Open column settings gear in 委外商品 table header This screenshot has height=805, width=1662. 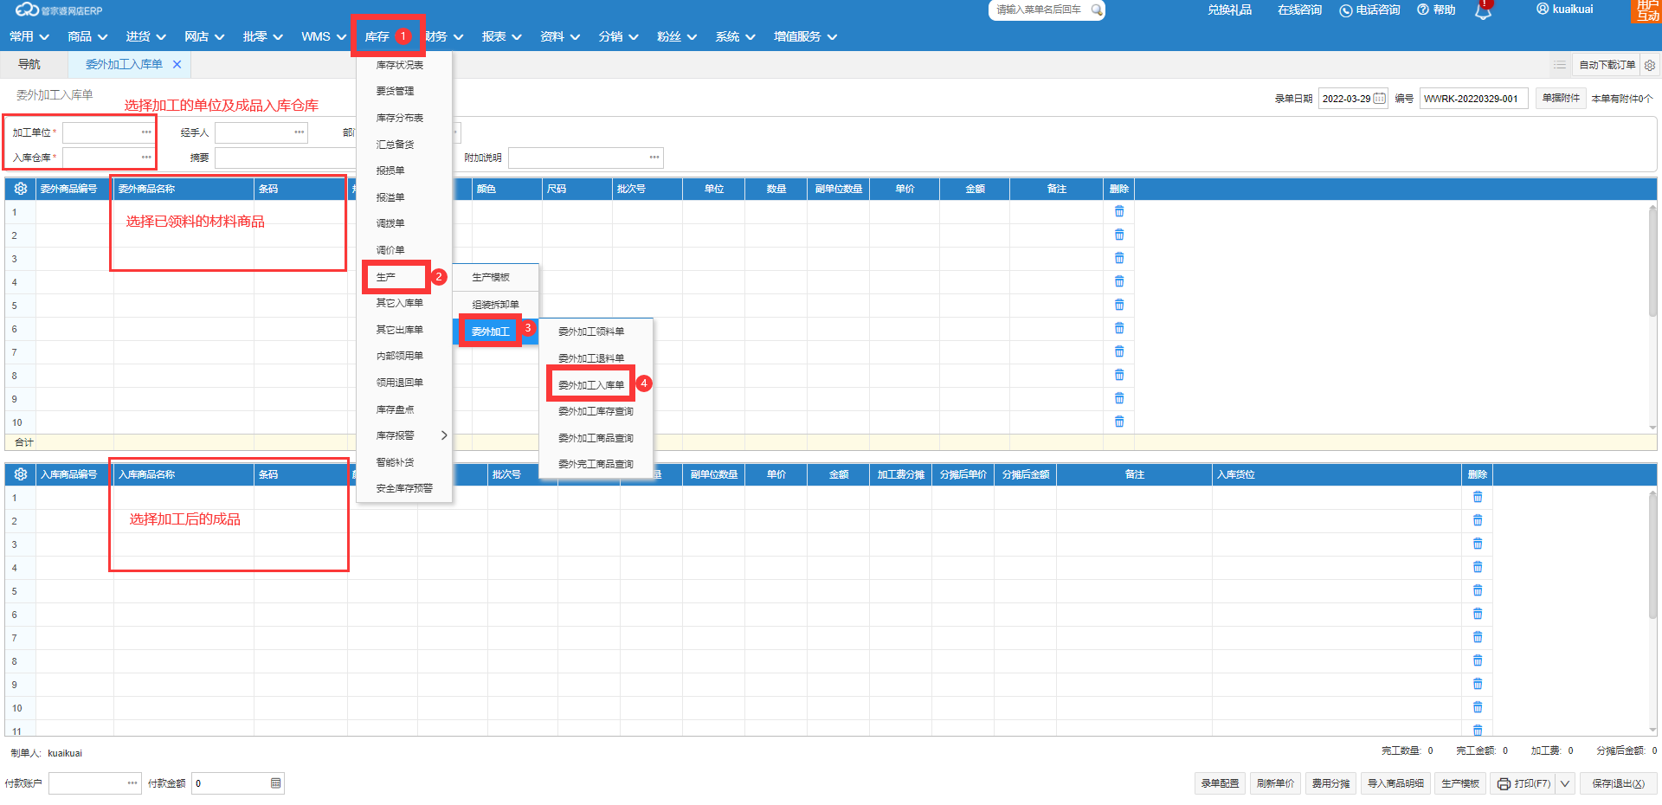(x=21, y=189)
